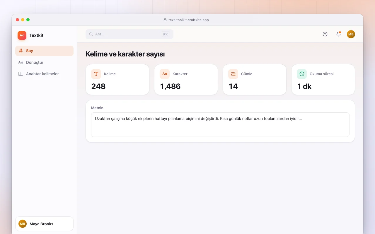Select the word count value 248
The width and height of the screenshot is (375, 234).
tap(98, 86)
